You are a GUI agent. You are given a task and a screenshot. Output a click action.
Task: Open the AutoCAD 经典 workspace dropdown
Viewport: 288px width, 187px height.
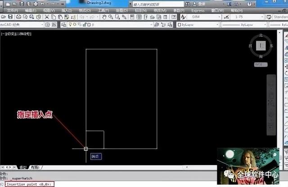coord(42,25)
